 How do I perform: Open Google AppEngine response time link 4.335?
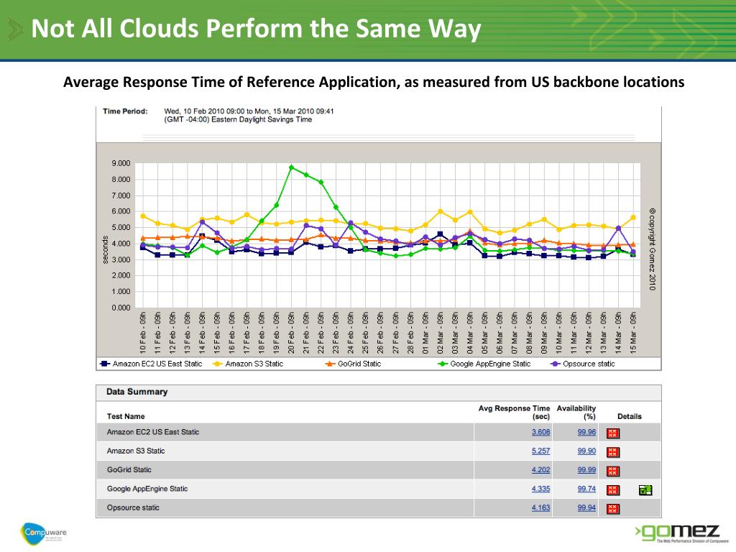point(540,489)
